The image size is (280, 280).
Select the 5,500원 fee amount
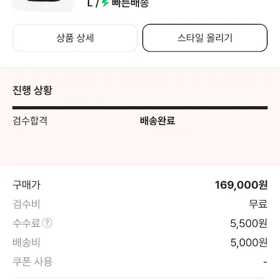(249, 223)
